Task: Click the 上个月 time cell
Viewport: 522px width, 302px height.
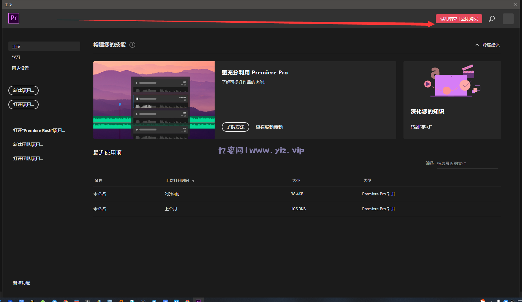Action: (171, 209)
